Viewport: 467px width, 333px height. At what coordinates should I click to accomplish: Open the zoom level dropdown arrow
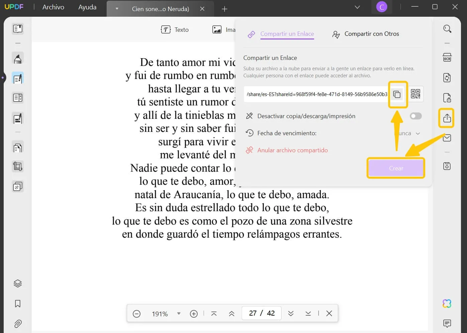(179, 314)
